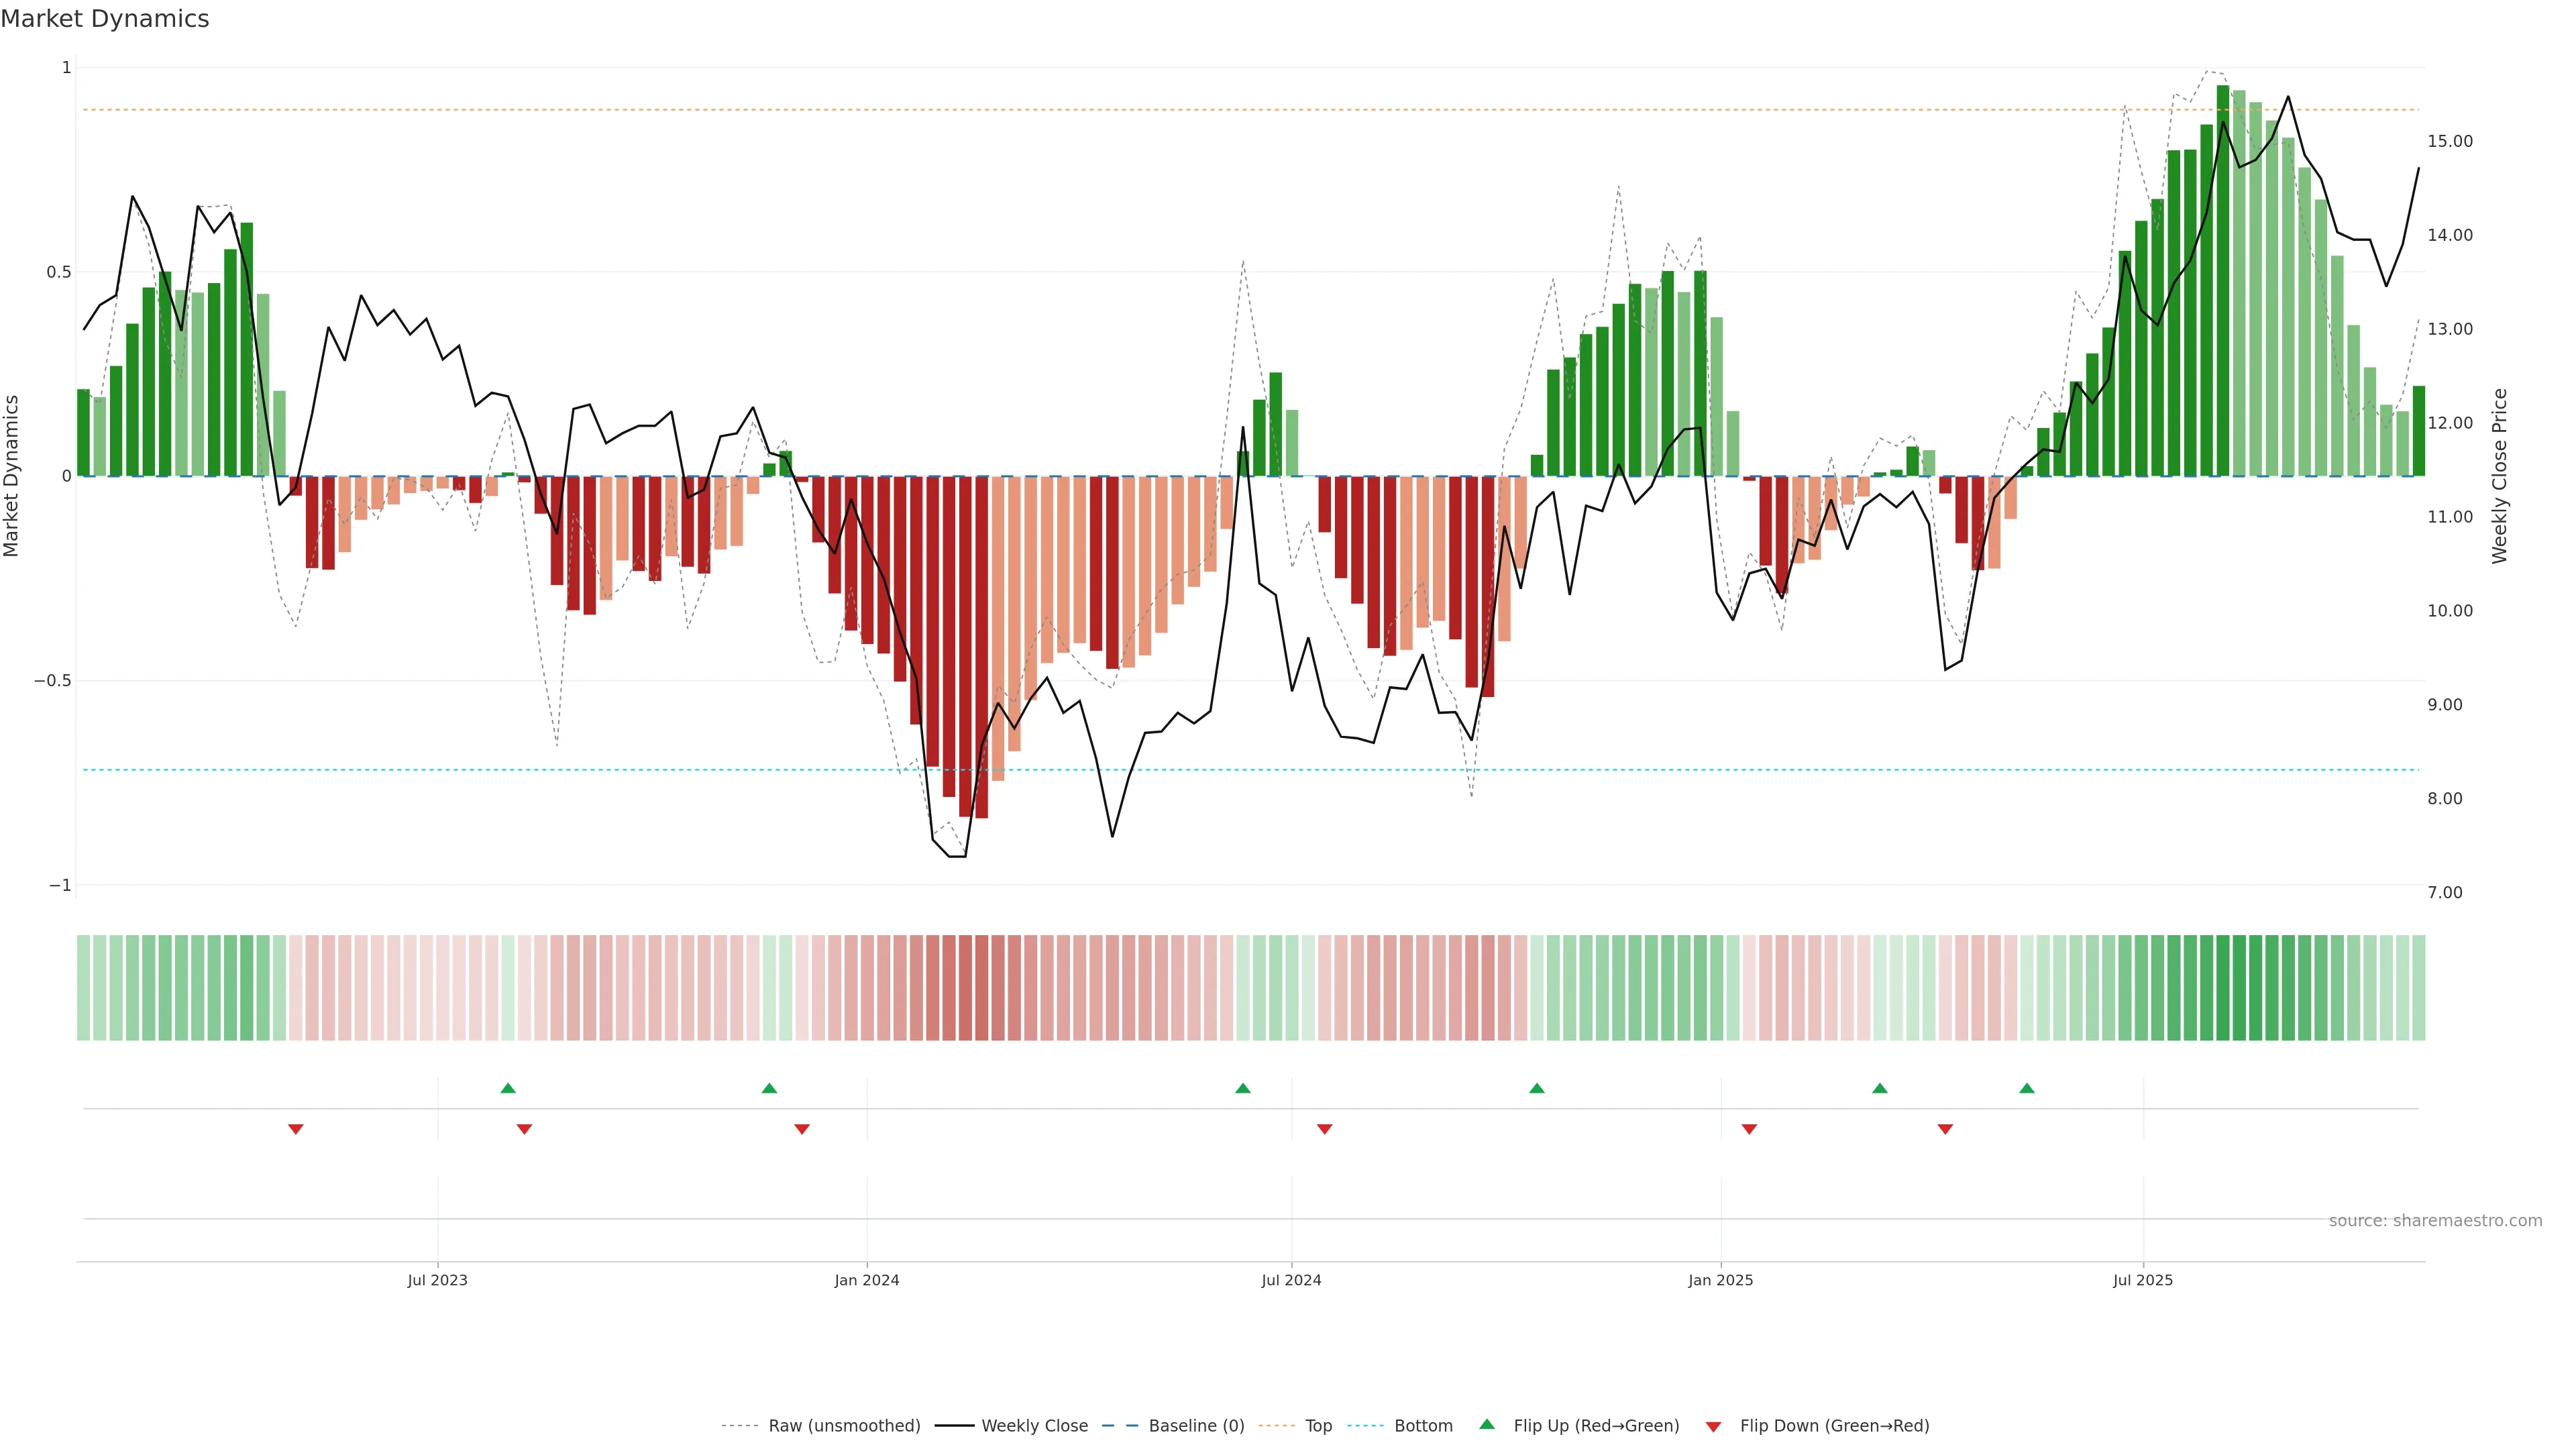Click red triangle icon in Flip Down legend
Viewport: 2576px width, 1449px height.
tap(1713, 1426)
